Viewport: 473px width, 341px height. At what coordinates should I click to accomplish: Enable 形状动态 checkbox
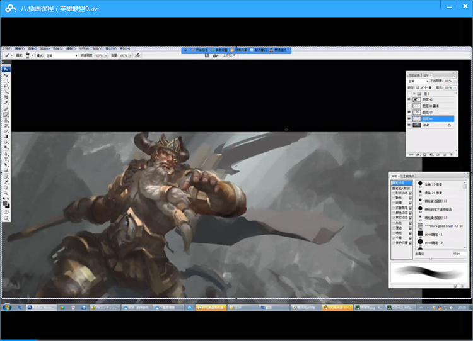(x=394, y=193)
